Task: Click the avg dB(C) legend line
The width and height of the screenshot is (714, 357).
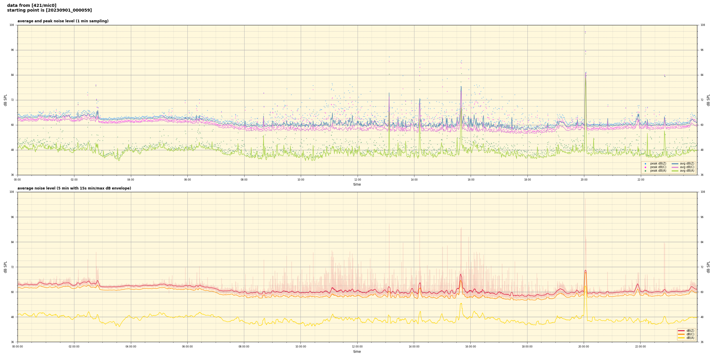Action: (x=675, y=167)
